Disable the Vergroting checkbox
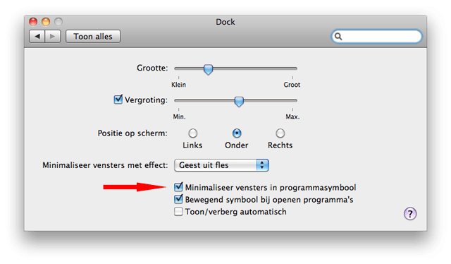 (x=118, y=100)
